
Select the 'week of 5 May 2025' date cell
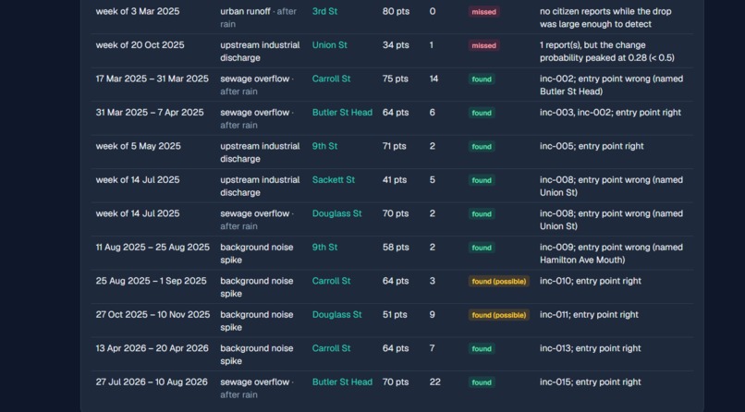coord(139,146)
